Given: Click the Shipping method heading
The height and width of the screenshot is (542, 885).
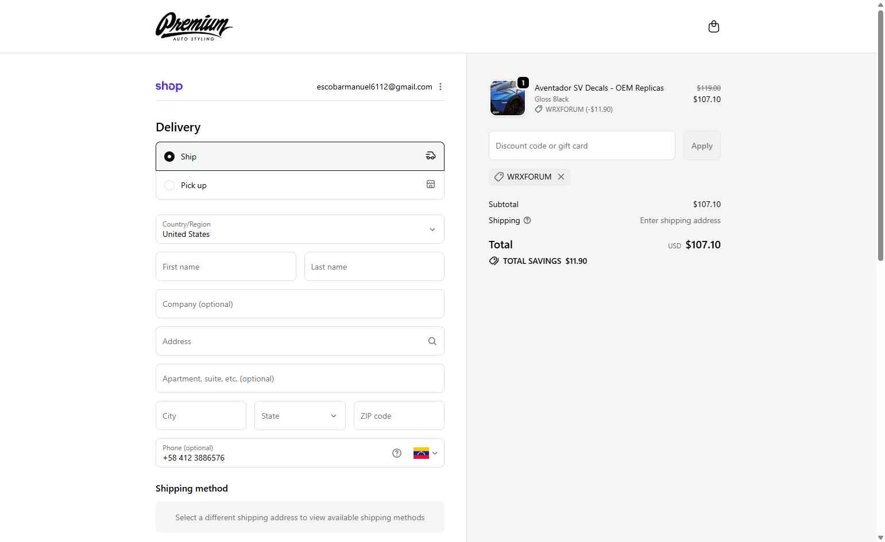Looking at the screenshot, I should pyautogui.click(x=192, y=489).
